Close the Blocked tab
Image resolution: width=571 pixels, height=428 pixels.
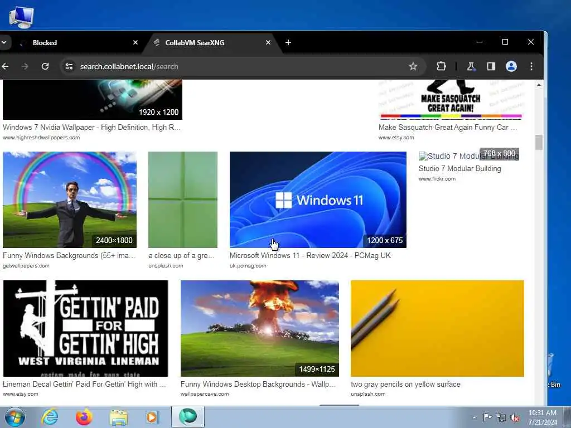pos(136,42)
